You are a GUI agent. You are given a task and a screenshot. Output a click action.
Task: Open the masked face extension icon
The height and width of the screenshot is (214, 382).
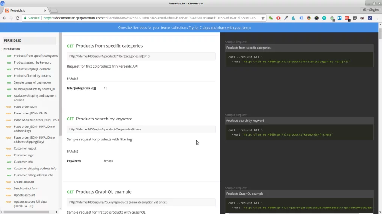point(363,18)
